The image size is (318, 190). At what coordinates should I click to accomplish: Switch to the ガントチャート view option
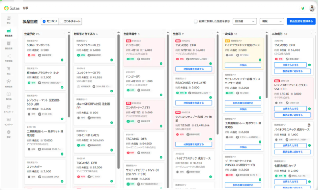tap(71, 21)
